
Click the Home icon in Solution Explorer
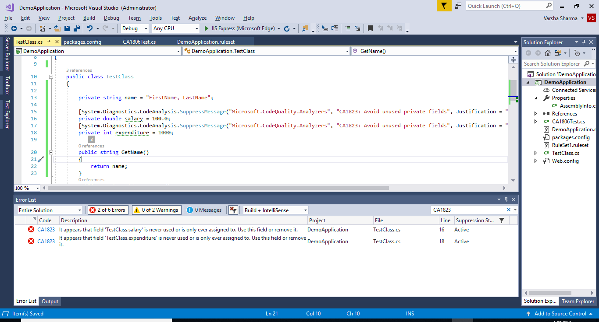click(546, 52)
